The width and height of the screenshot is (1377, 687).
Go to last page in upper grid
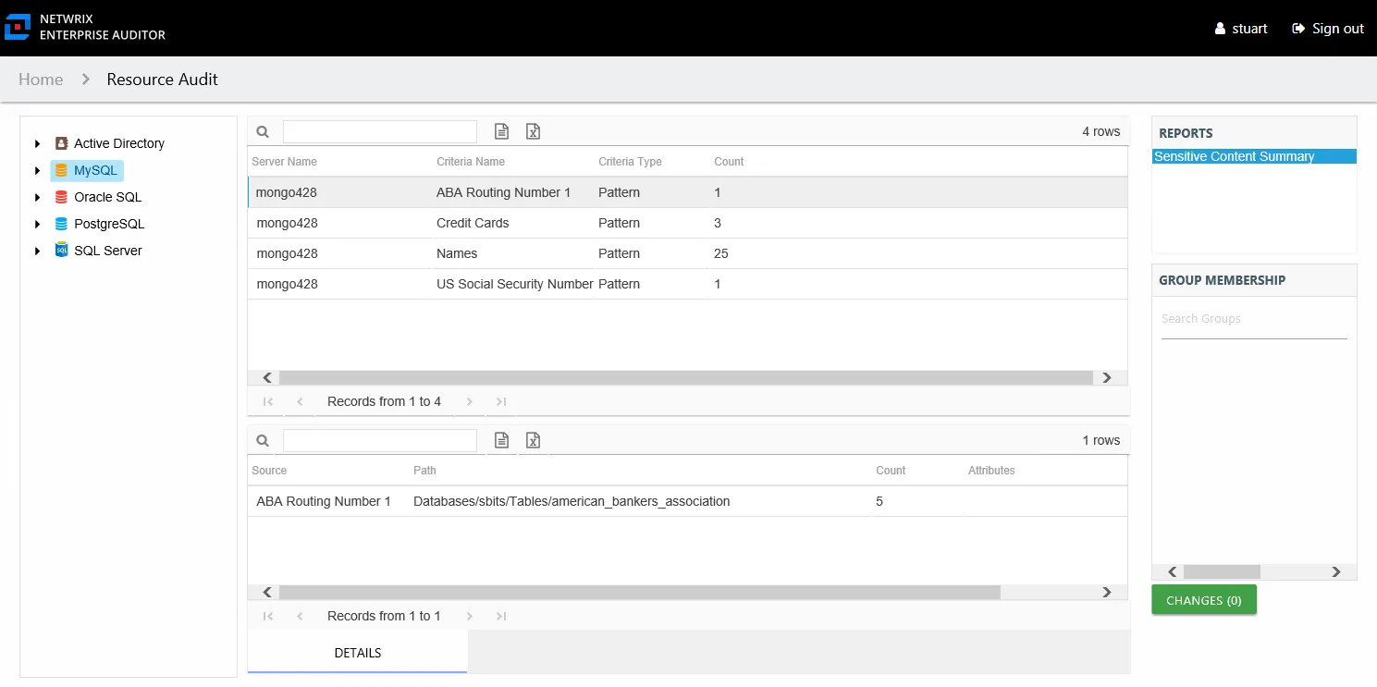tap(501, 401)
